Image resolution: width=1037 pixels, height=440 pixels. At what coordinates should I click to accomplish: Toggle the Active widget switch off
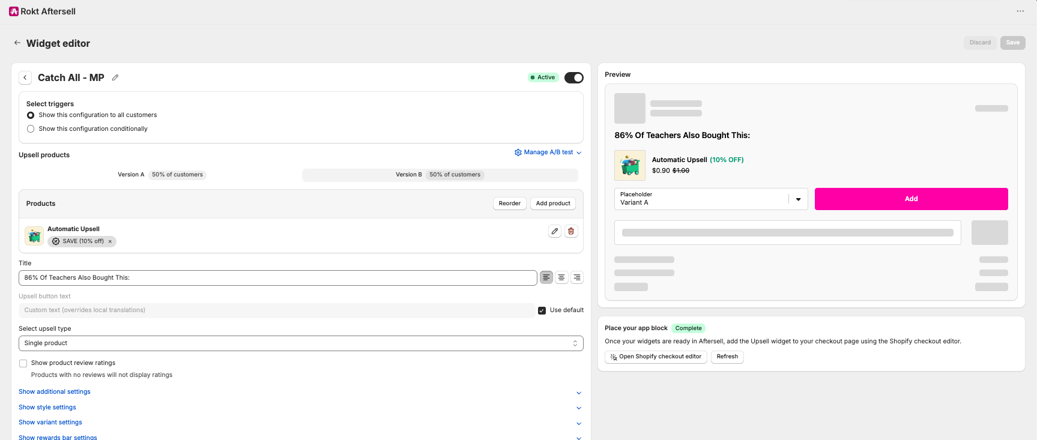coord(574,77)
